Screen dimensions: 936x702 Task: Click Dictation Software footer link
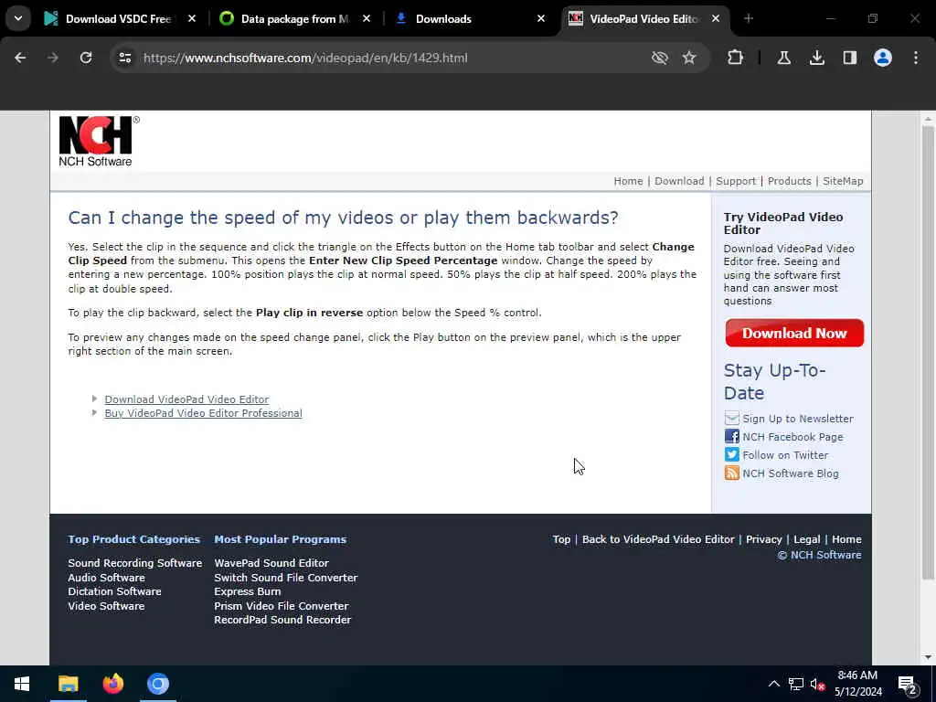[114, 591]
